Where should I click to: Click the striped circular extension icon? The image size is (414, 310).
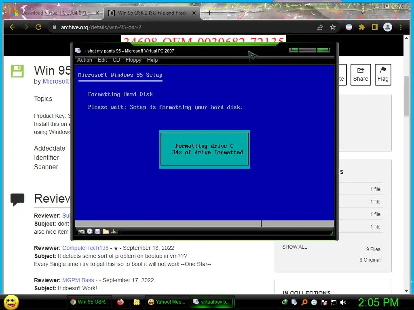pos(349,27)
